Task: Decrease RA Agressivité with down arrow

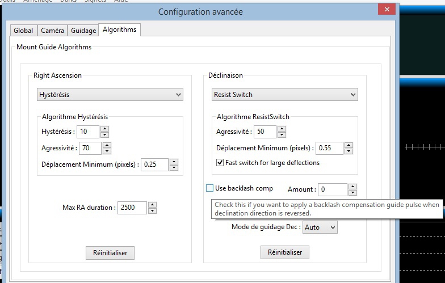Action: [107, 151]
